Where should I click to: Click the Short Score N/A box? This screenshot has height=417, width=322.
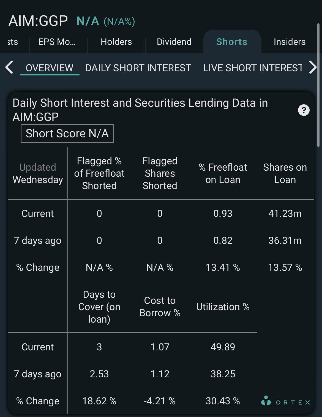(x=67, y=133)
